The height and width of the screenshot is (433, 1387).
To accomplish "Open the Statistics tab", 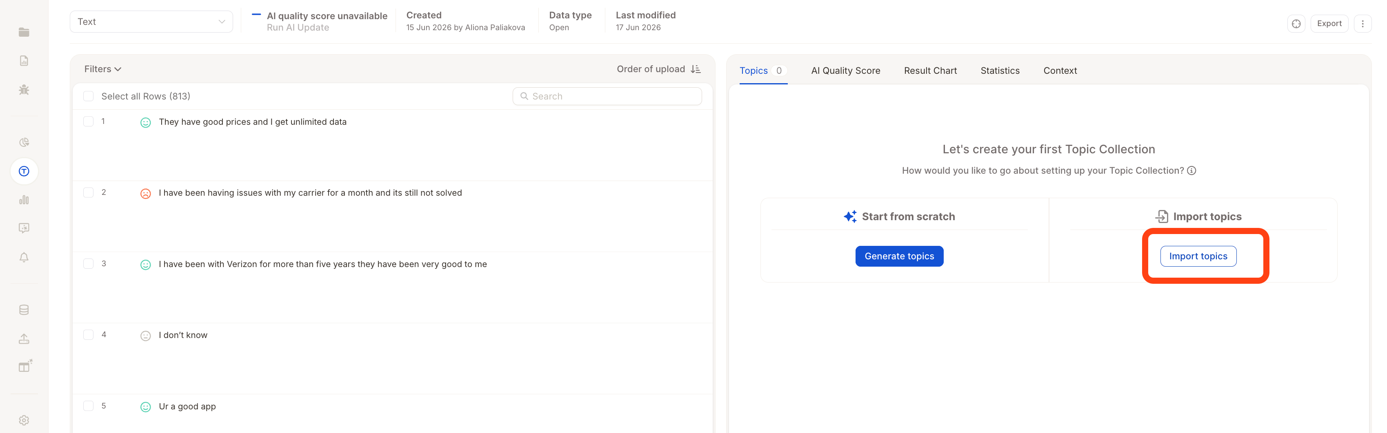I will click(x=1000, y=71).
